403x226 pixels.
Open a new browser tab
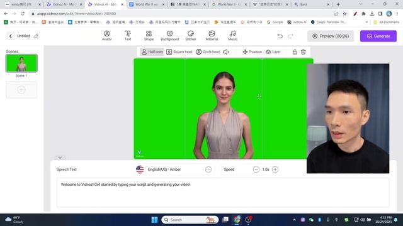[x=338, y=4]
